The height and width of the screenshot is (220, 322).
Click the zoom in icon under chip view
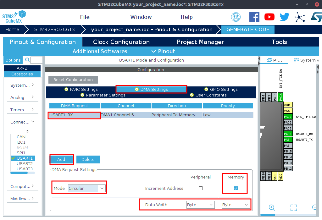pos(272,208)
